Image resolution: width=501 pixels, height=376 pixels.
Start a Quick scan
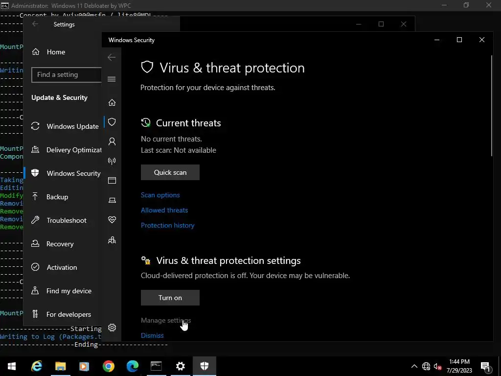[x=170, y=172]
